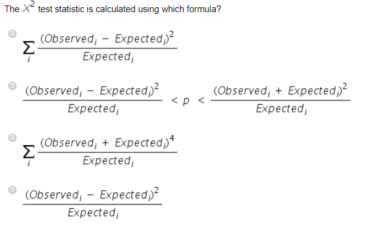Click the "Expected" denominator in the first answer
Image resolution: width=375 pixels, height=242 pixels.
[108, 57]
